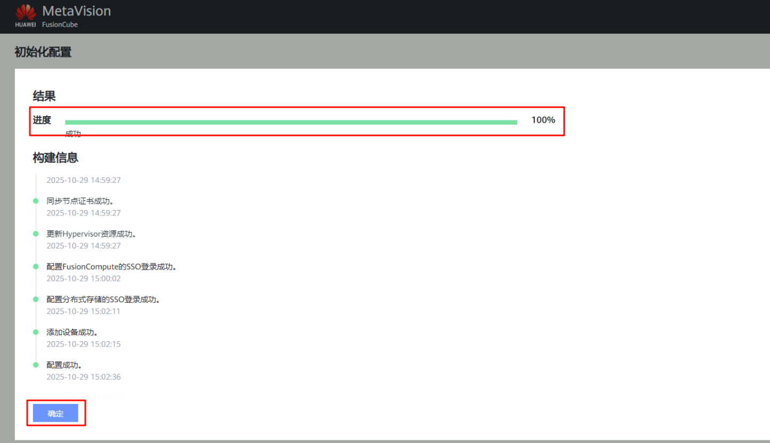Screen dimensions: 770x443
Task: Click the status dot for 更新Hypervisor资源成功
Action: pyautogui.click(x=36, y=233)
